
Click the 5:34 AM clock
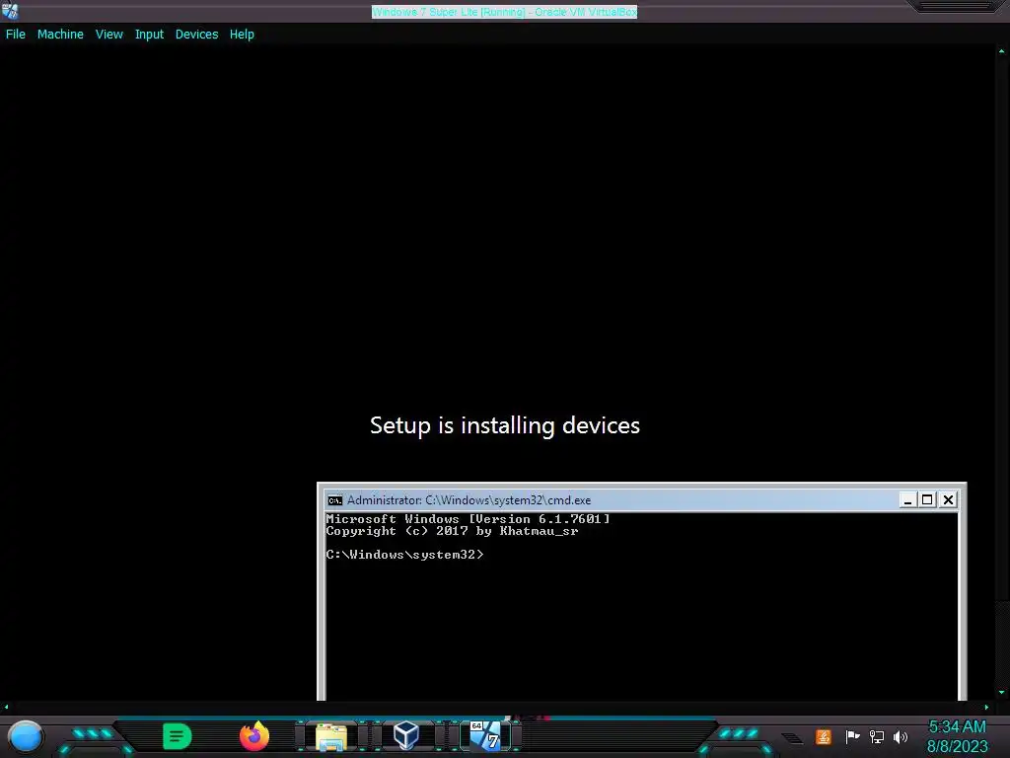point(957,727)
